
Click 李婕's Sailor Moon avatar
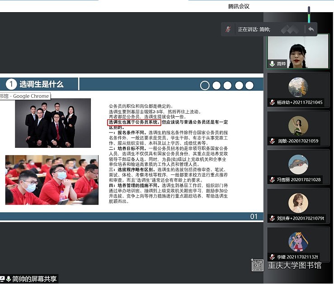[x=298, y=242]
